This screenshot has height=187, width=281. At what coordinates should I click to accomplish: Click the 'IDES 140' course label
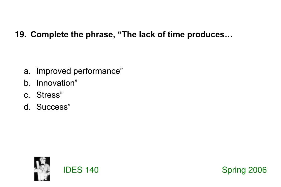[x=81, y=170]
